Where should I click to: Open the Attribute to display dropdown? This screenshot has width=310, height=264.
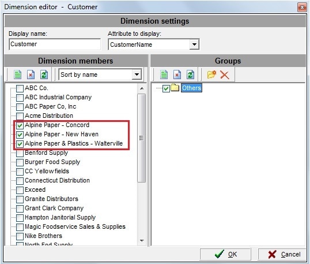click(x=194, y=44)
